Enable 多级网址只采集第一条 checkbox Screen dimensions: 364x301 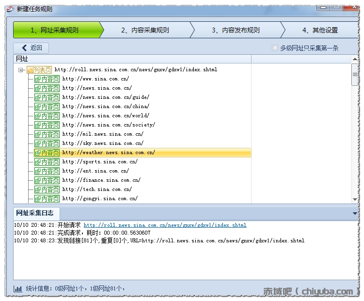point(275,48)
